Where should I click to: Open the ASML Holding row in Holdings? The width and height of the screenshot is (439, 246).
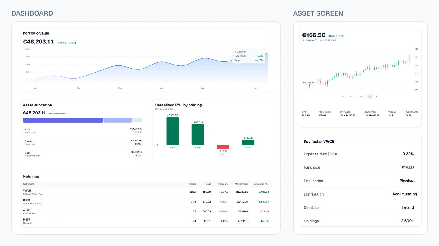(x=146, y=211)
